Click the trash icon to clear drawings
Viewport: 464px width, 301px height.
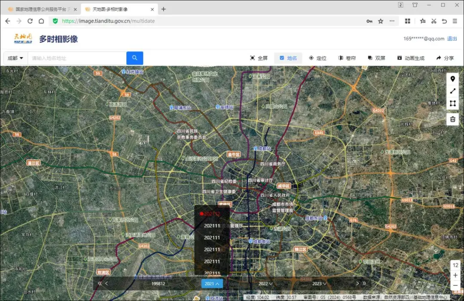coord(452,119)
